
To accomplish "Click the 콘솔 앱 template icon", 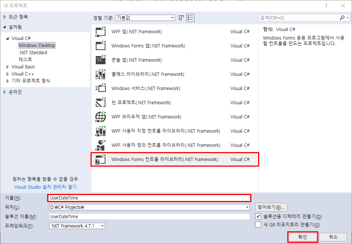I will (x=101, y=60).
